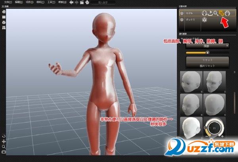
Task: Toggle visibility of the モデル object
Action: click(182, 13)
